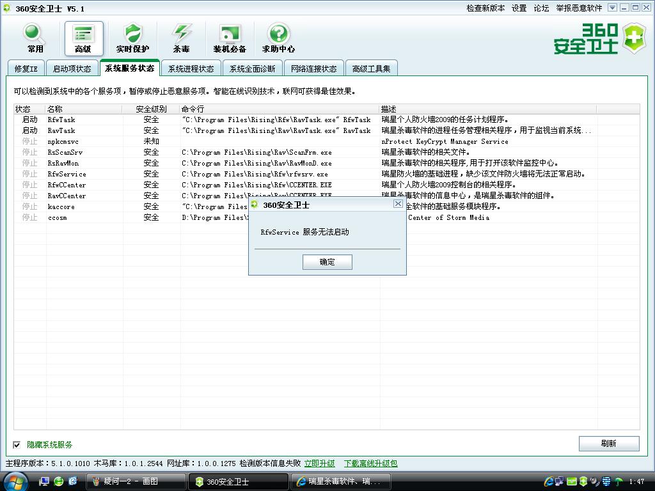Switch to the 360安全卫士 taskbar button

click(x=238, y=481)
